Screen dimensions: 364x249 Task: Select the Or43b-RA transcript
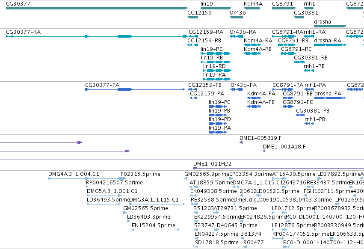point(236,36)
